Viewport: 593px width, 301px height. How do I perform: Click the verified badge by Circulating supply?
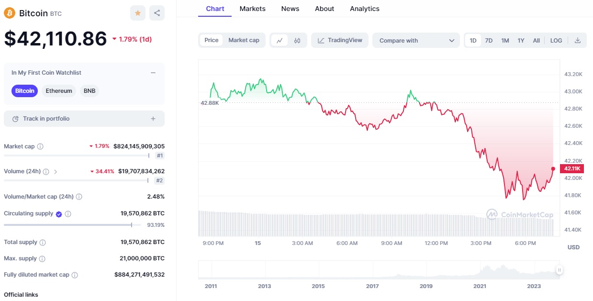click(x=59, y=214)
